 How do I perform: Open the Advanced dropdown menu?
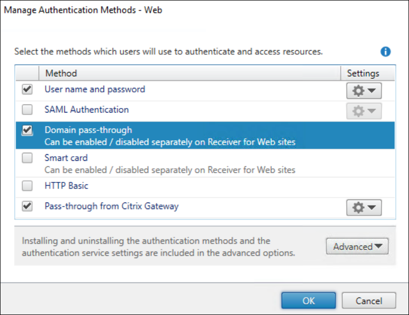(357, 246)
